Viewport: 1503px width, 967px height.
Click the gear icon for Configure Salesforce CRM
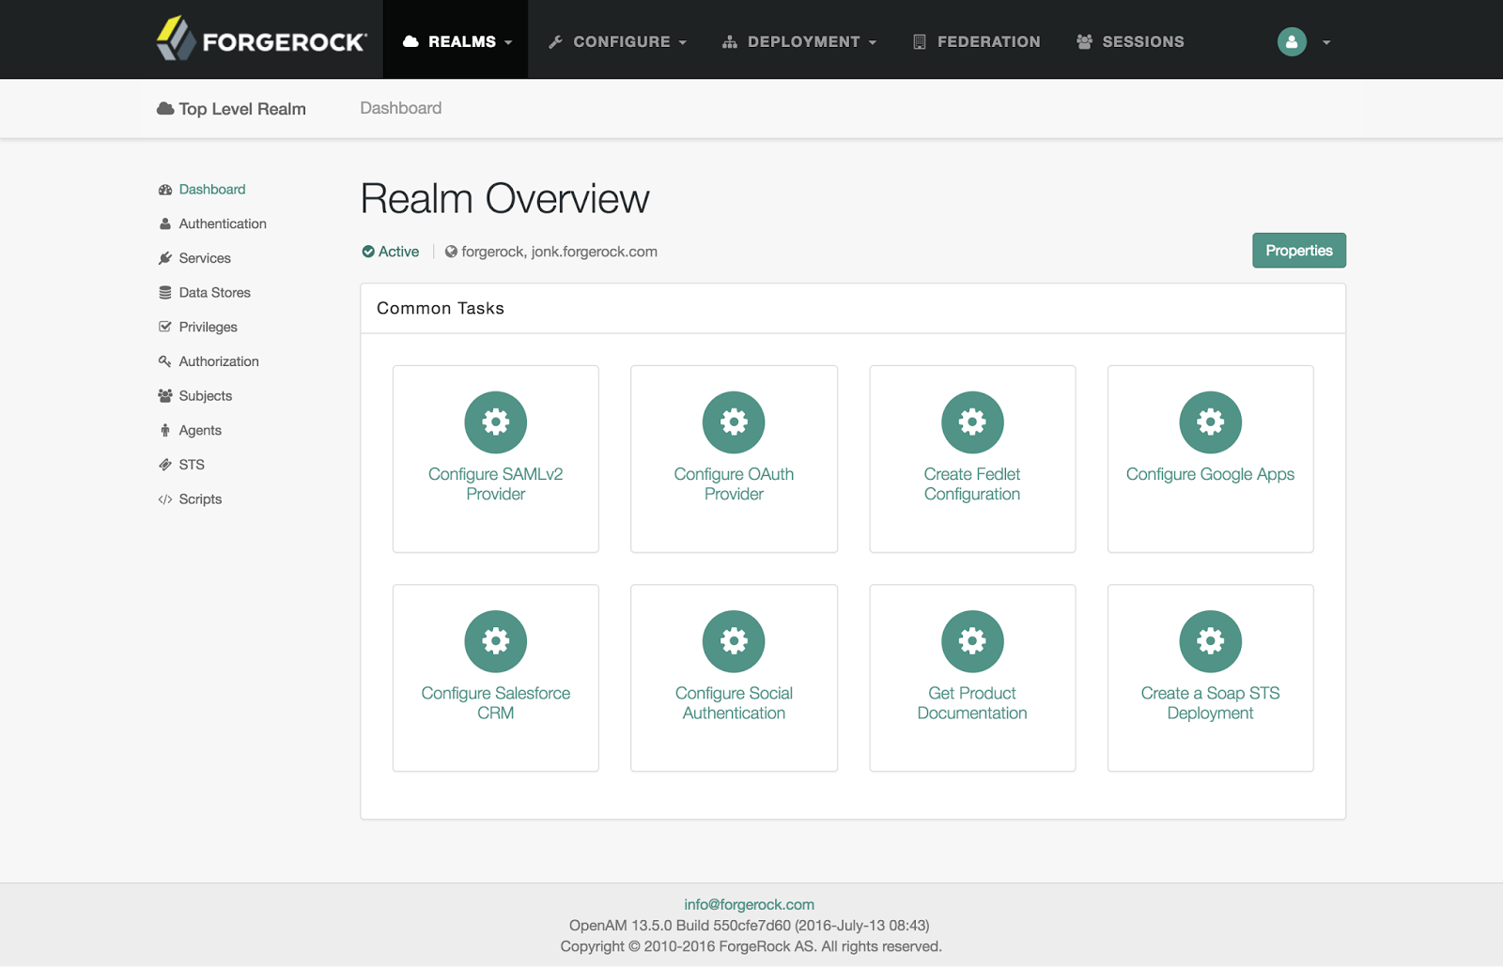pyautogui.click(x=496, y=641)
